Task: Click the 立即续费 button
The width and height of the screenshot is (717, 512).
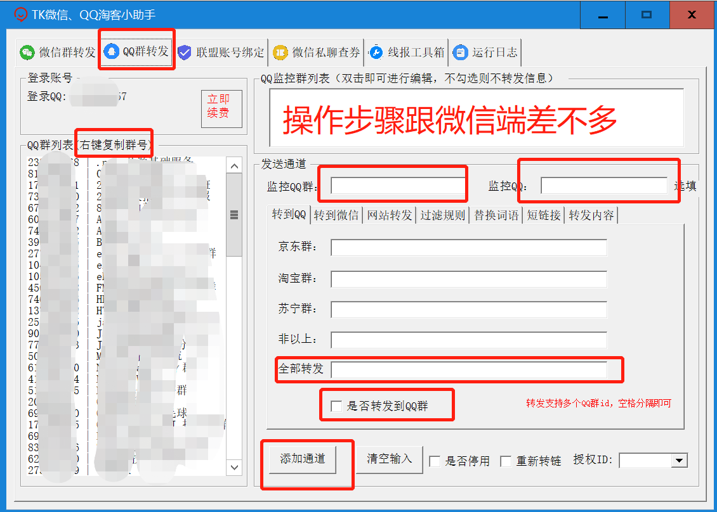Action: 222,109
